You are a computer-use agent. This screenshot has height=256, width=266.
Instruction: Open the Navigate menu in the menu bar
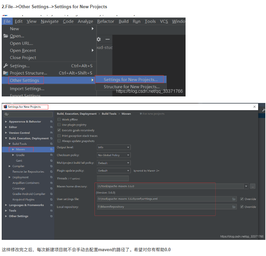(50, 21)
